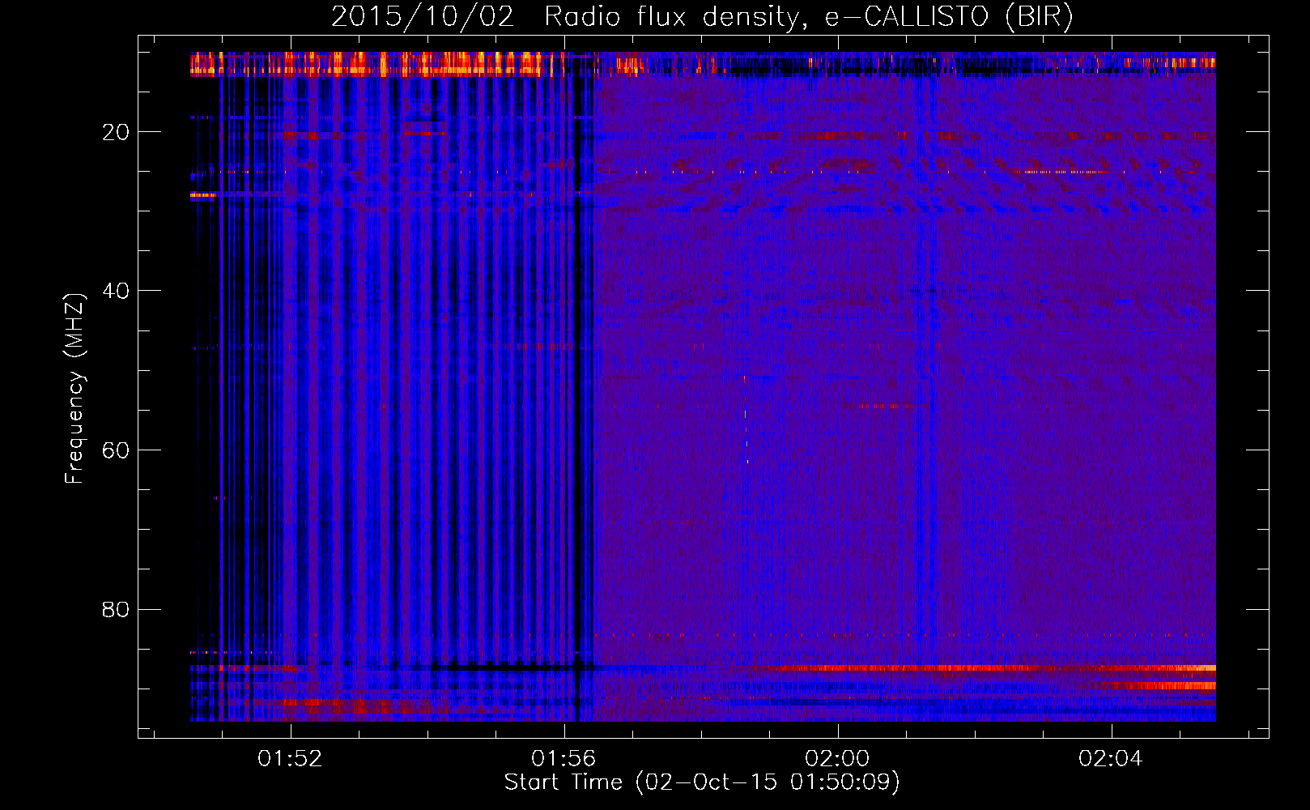Click the 02:04 time tick label

click(x=1111, y=759)
